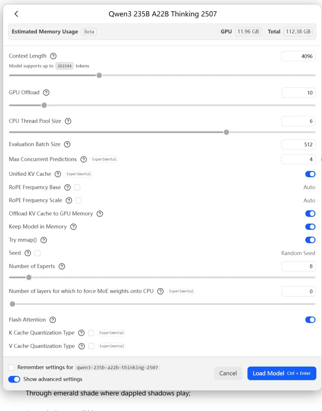Click help icon beside CPU Thread Pool Size
The height and width of the screenshot is (411, 322).
coord(68,121)
